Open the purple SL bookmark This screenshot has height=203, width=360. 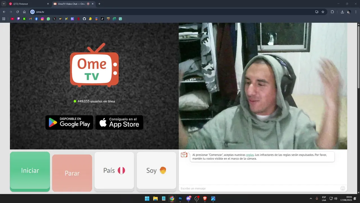[72, 19]
